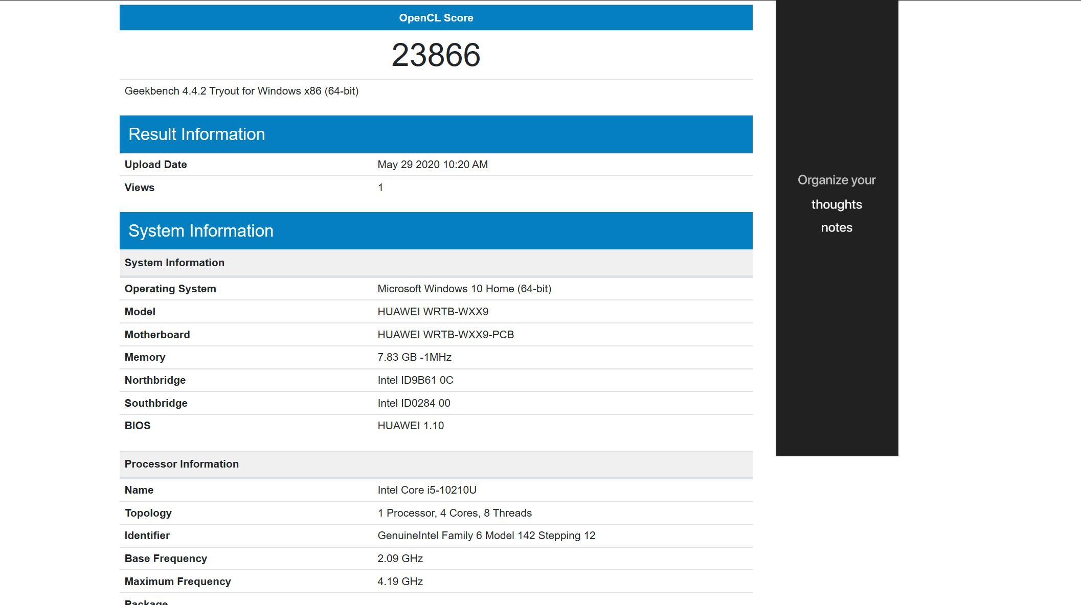Image resolution: width=1081 pixels, height=605 pixels.
Task: Click the Operating System label
Action: point(170,289)
